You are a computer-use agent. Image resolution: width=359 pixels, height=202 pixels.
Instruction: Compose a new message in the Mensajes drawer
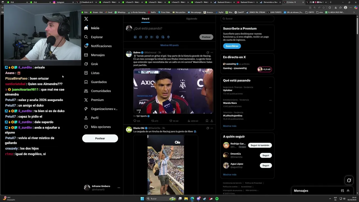coord(342,191)
